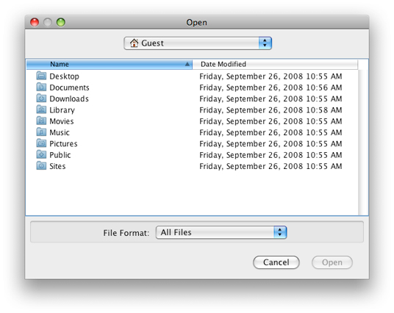The image size is (394, 313).
Task: Click the Documents date ending 10:56 AM
Action: coord(271,87)
